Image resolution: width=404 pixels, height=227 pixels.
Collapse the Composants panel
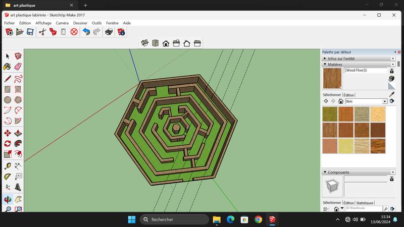point(325,172)
